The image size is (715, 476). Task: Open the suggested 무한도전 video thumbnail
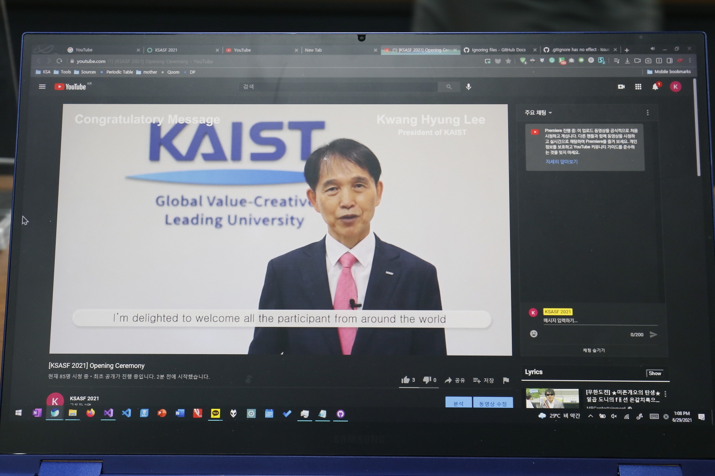pyautogui.click(x=552, y=398)
